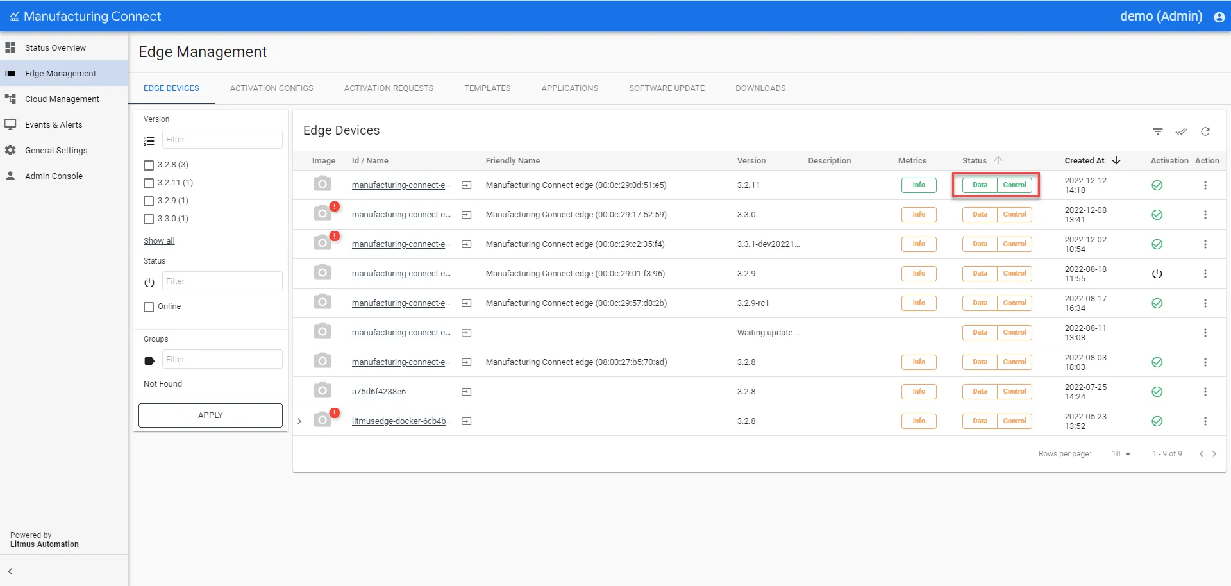Open the Software Update tab
Screen dimensions: 1231x586
pos(667,88)
